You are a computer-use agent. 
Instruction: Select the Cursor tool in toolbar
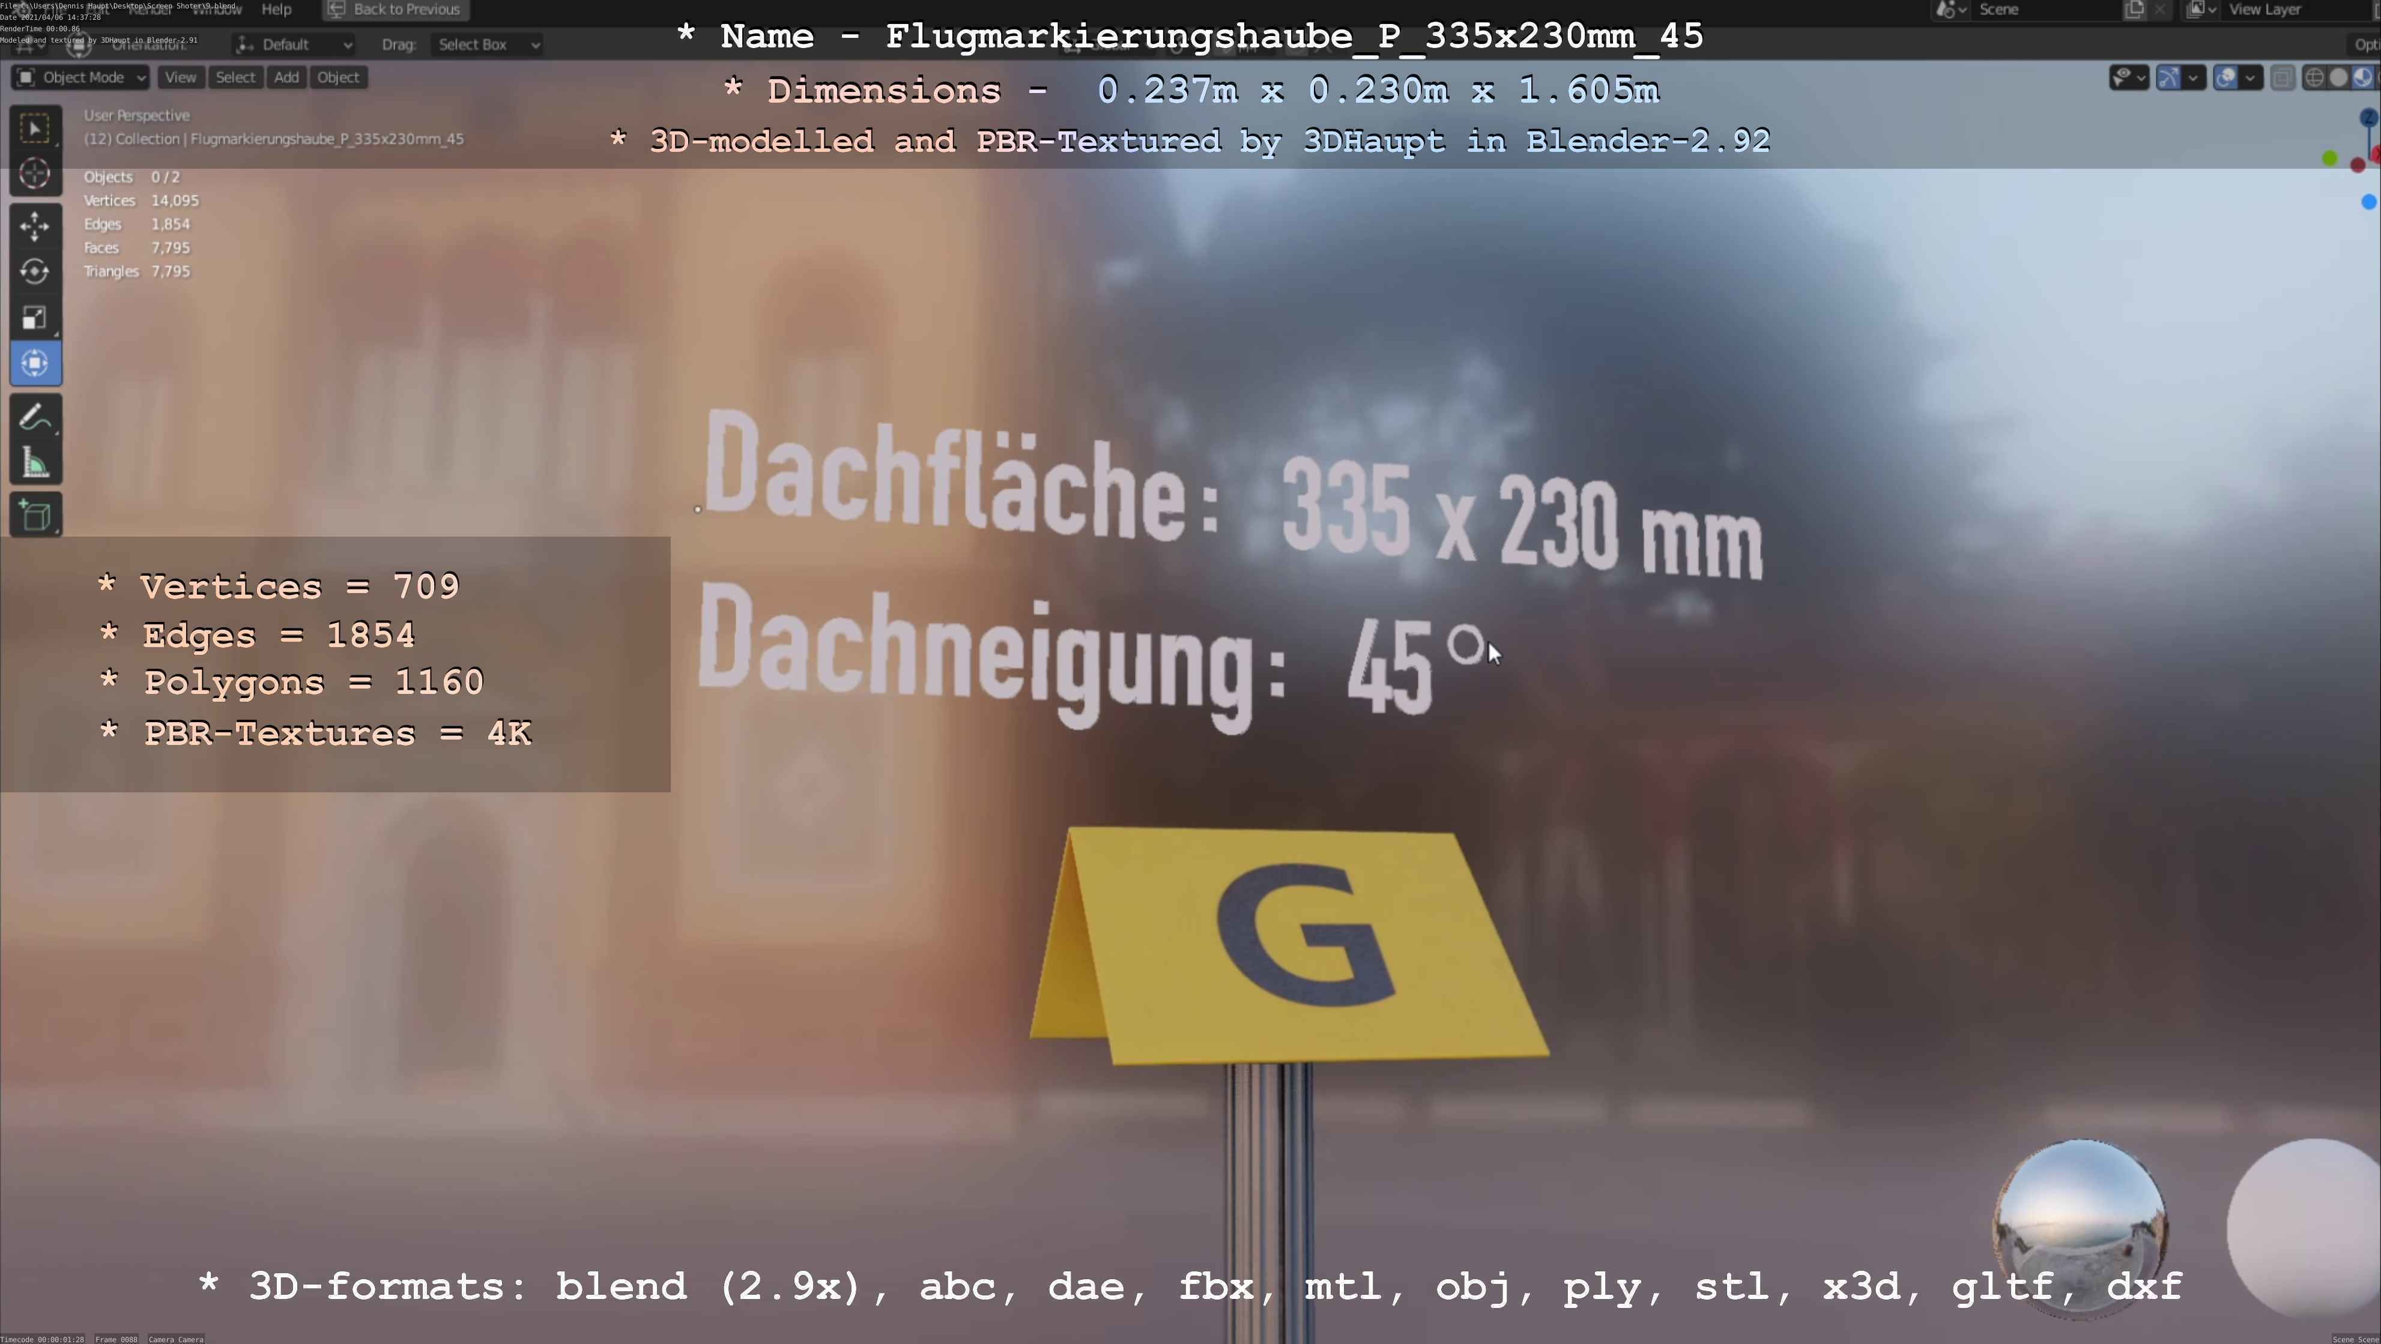tap(35, 173)
